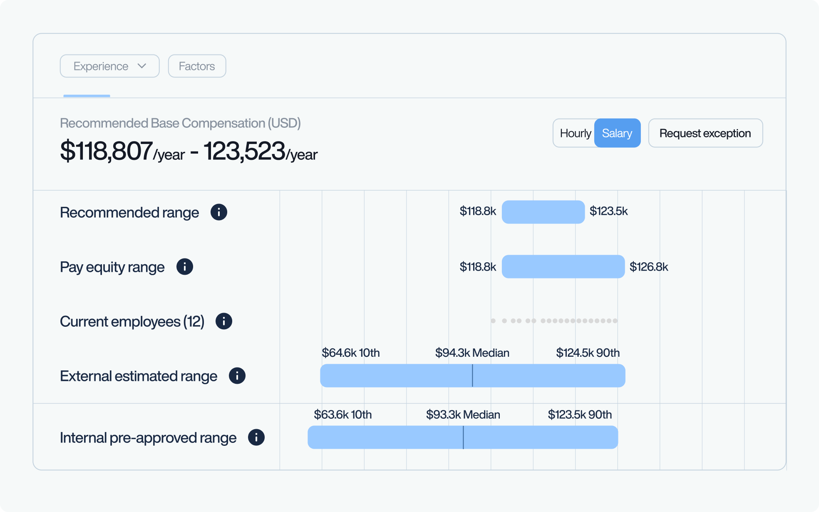Open info icon next to Current employees (12)
This screenshot has width=819, height=512.
tap(223, 321)
